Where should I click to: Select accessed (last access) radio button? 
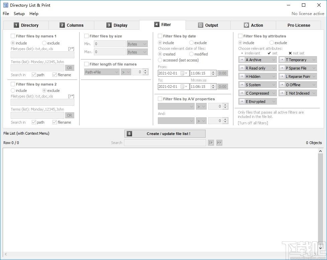[x=160, y=60]
